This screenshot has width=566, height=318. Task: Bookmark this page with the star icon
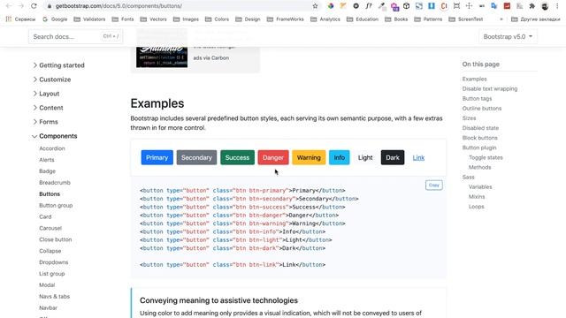click(315, 6)
